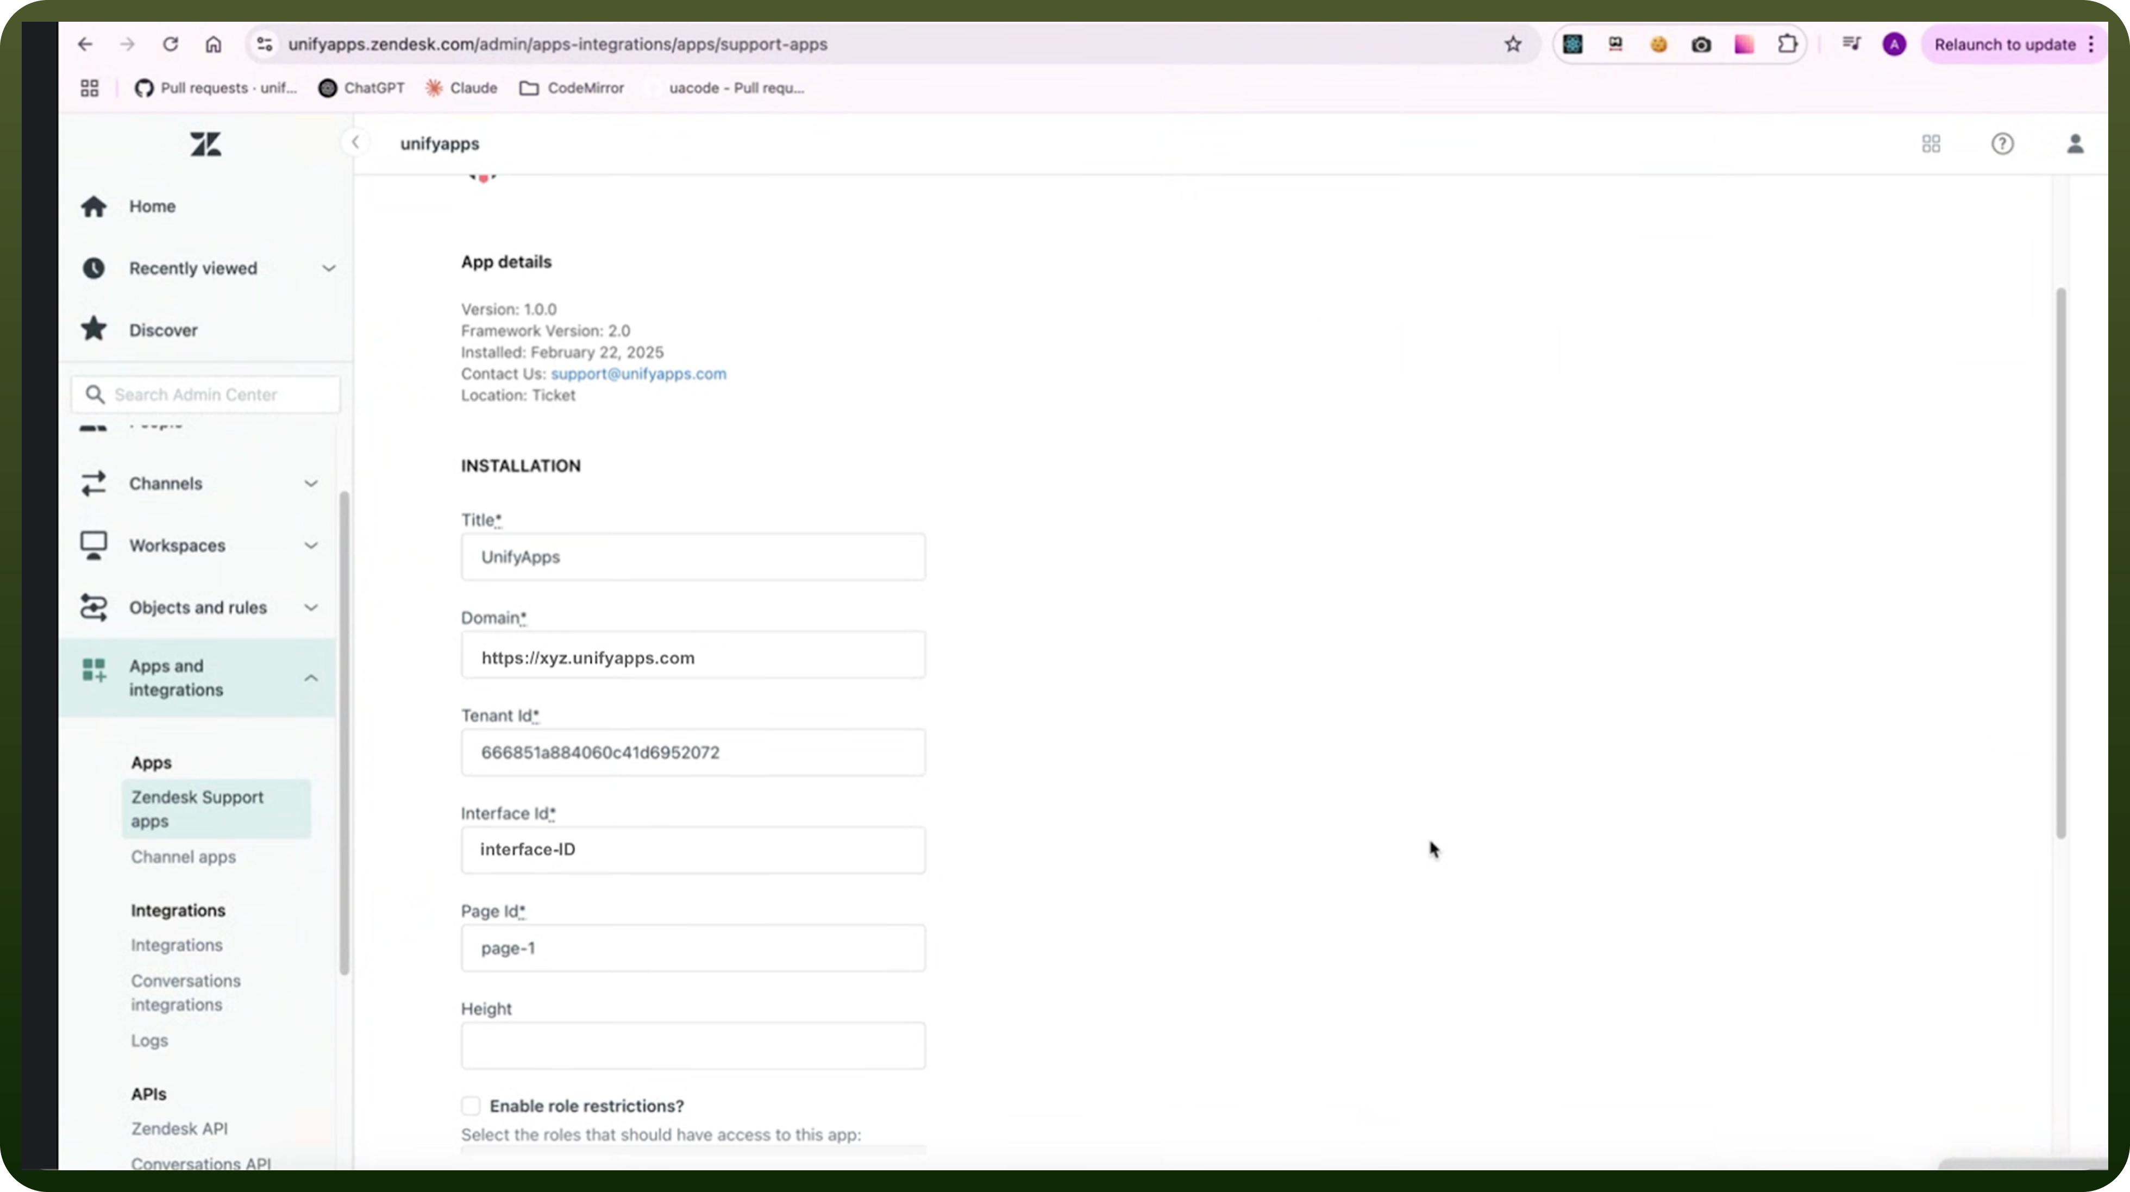
Task: Expand Recently viewed section
Action: tap(328, 268)
